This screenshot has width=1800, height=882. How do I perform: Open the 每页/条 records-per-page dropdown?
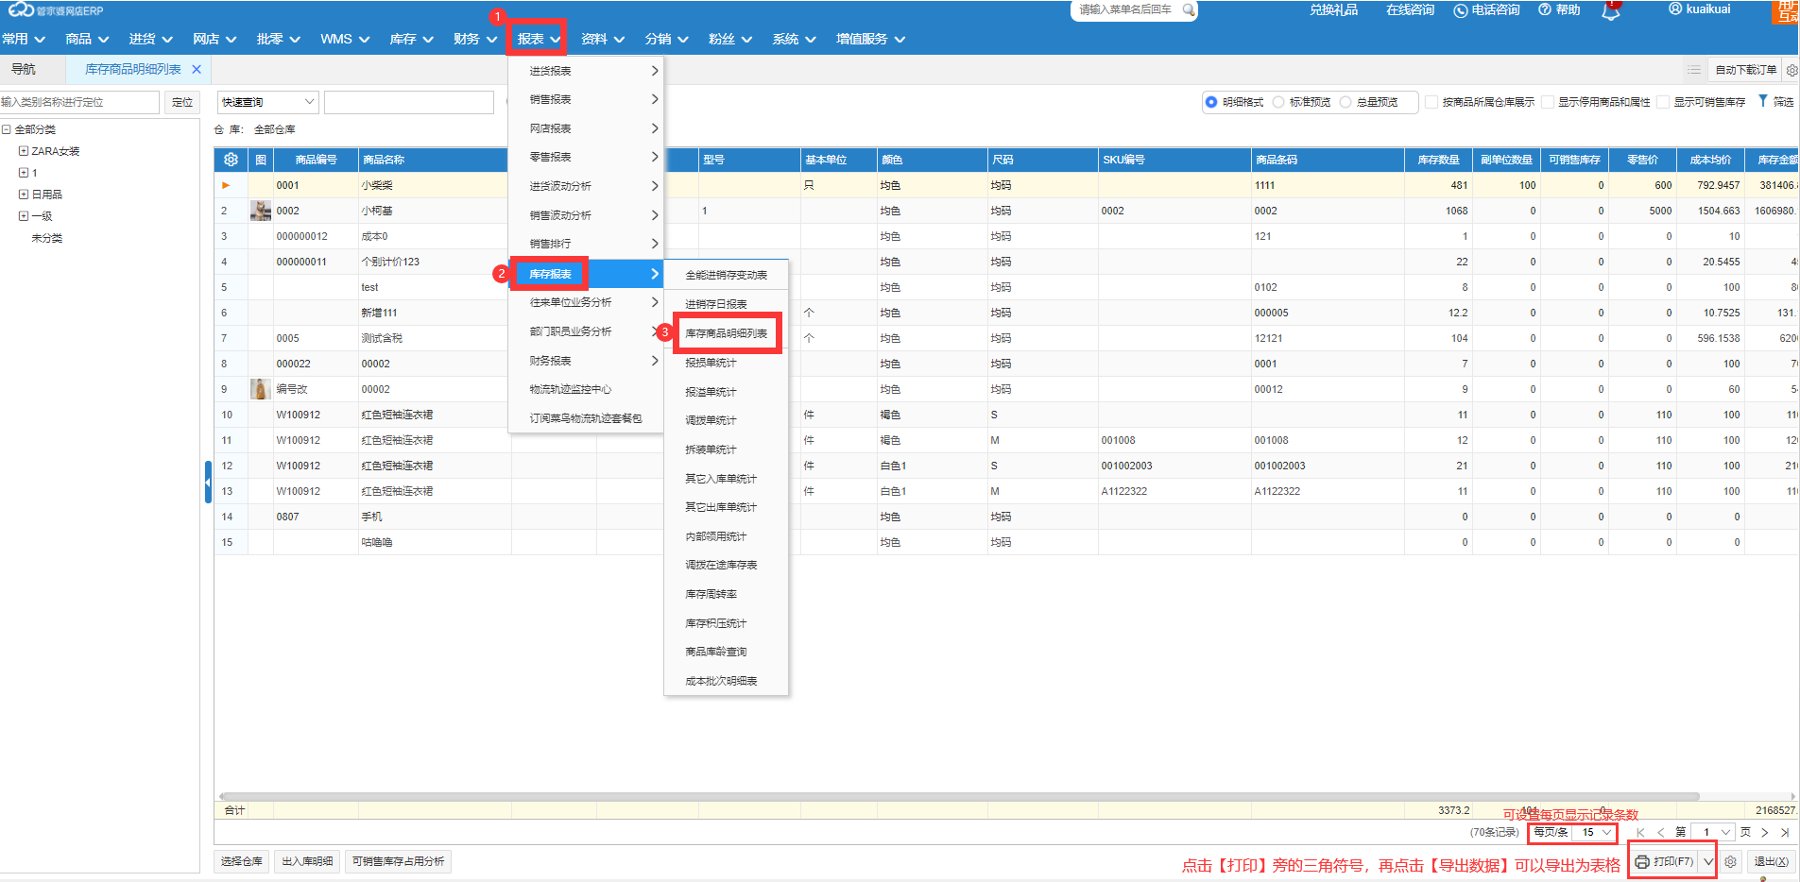click(x=1596, y=832)
